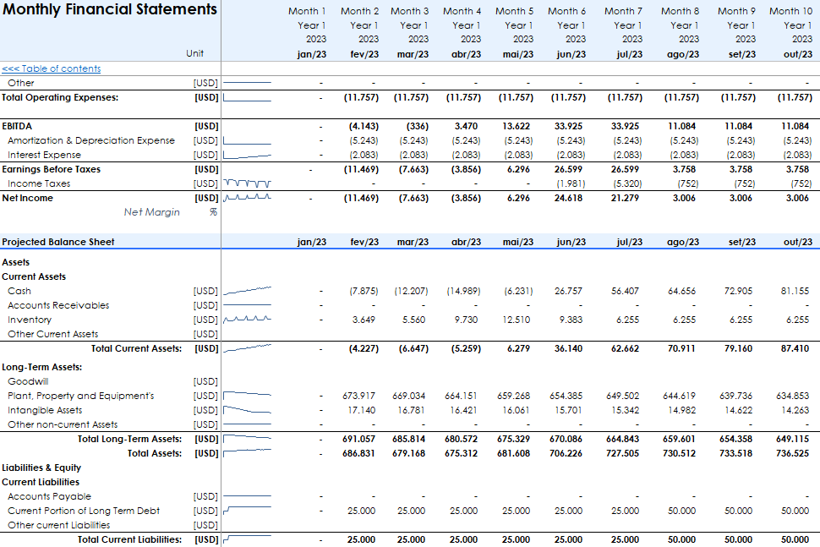Click the Intangible Assets sparkline

(247, 410)
